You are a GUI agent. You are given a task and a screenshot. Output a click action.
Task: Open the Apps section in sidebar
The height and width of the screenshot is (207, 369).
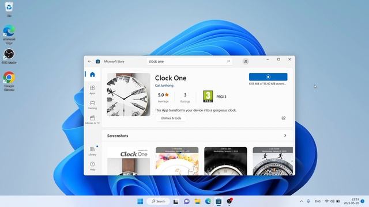click(92, 90)
